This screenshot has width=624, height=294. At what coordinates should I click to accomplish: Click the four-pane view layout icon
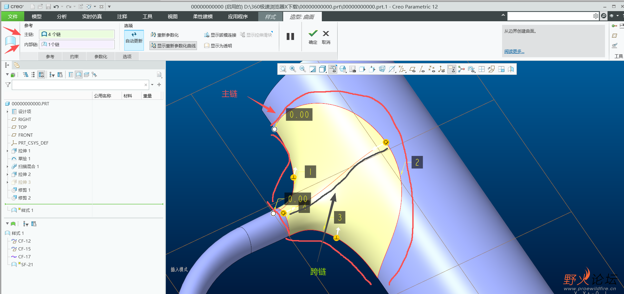[481, 69]
